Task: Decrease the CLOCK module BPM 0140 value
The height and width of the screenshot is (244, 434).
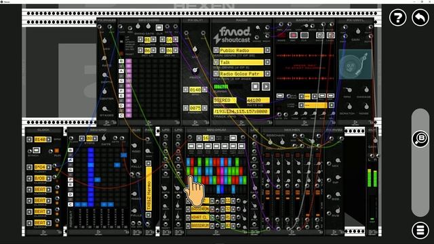Action: pos(29,140)
